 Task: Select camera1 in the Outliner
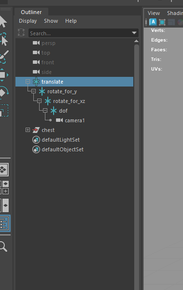[x=74, y=120]
